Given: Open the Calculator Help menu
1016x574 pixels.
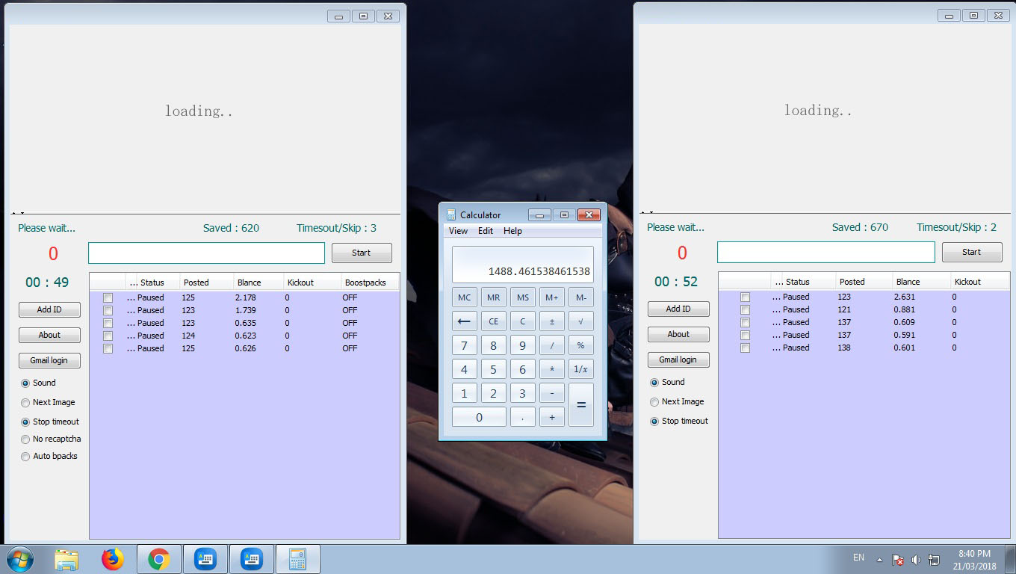Looking at the screenshot, I should (x=512, y=231).
